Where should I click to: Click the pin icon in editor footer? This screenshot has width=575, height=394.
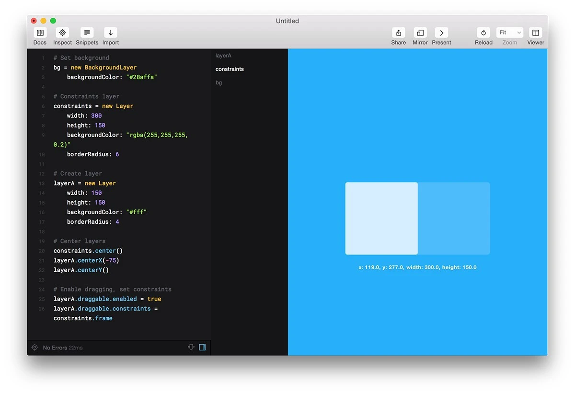(191, 347)
